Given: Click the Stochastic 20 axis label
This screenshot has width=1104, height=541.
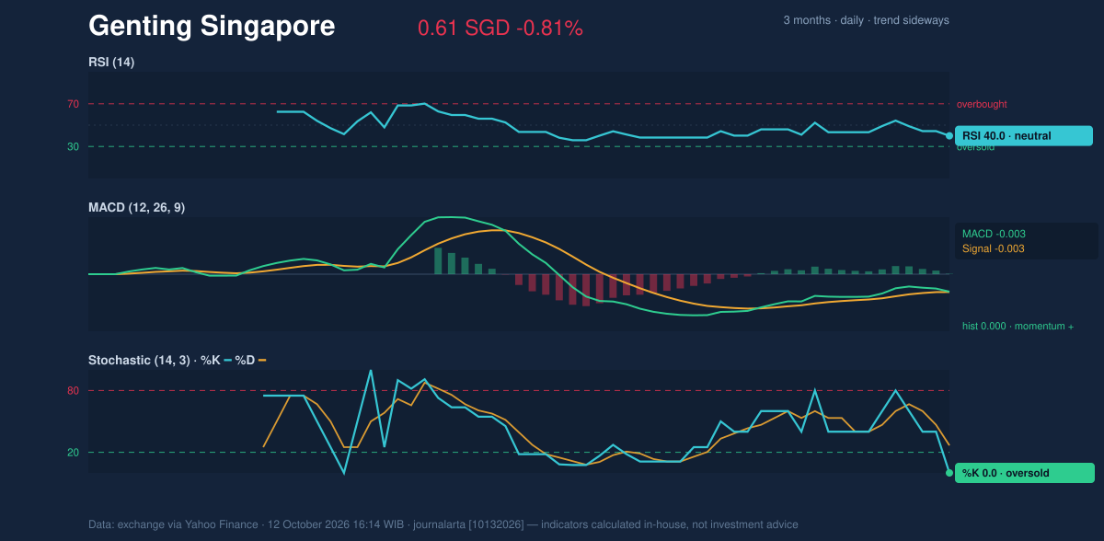Looking at the screenshot, I should click(73, 453).
